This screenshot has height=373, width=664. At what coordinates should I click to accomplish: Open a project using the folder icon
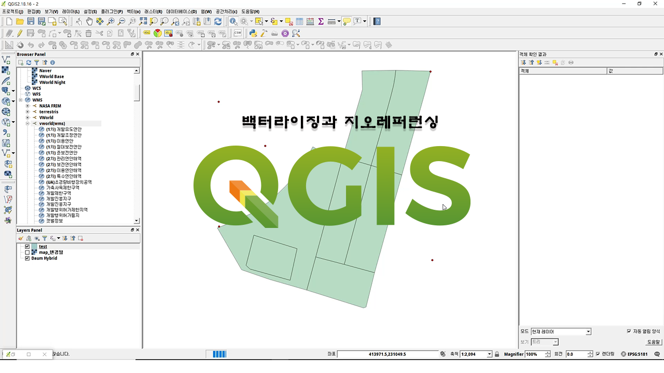[x=20, y=21]
